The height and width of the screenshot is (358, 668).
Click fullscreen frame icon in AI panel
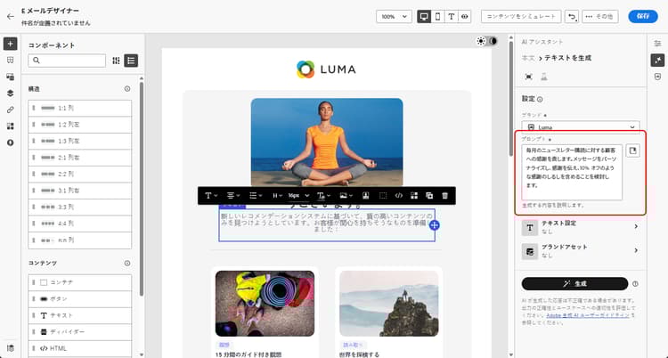click(529, 77)
